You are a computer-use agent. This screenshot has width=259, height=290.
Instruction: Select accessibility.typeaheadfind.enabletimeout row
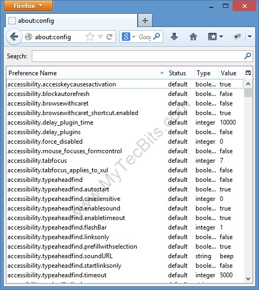click(125, 218)
